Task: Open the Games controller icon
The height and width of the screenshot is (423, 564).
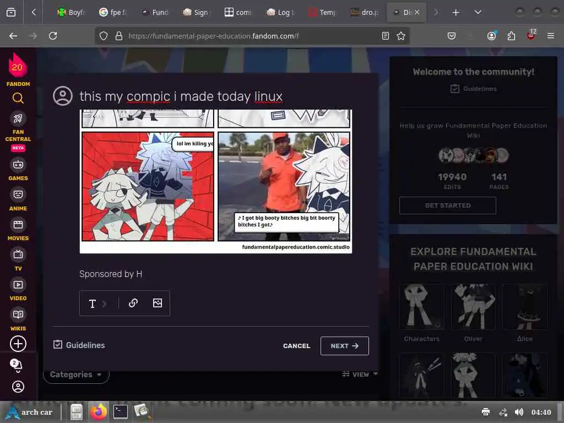Action: [18, 165]
